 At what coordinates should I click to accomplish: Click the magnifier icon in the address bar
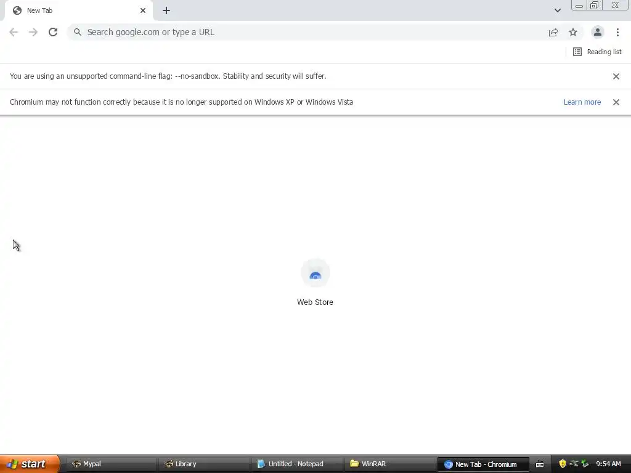[x=77, y=32]
